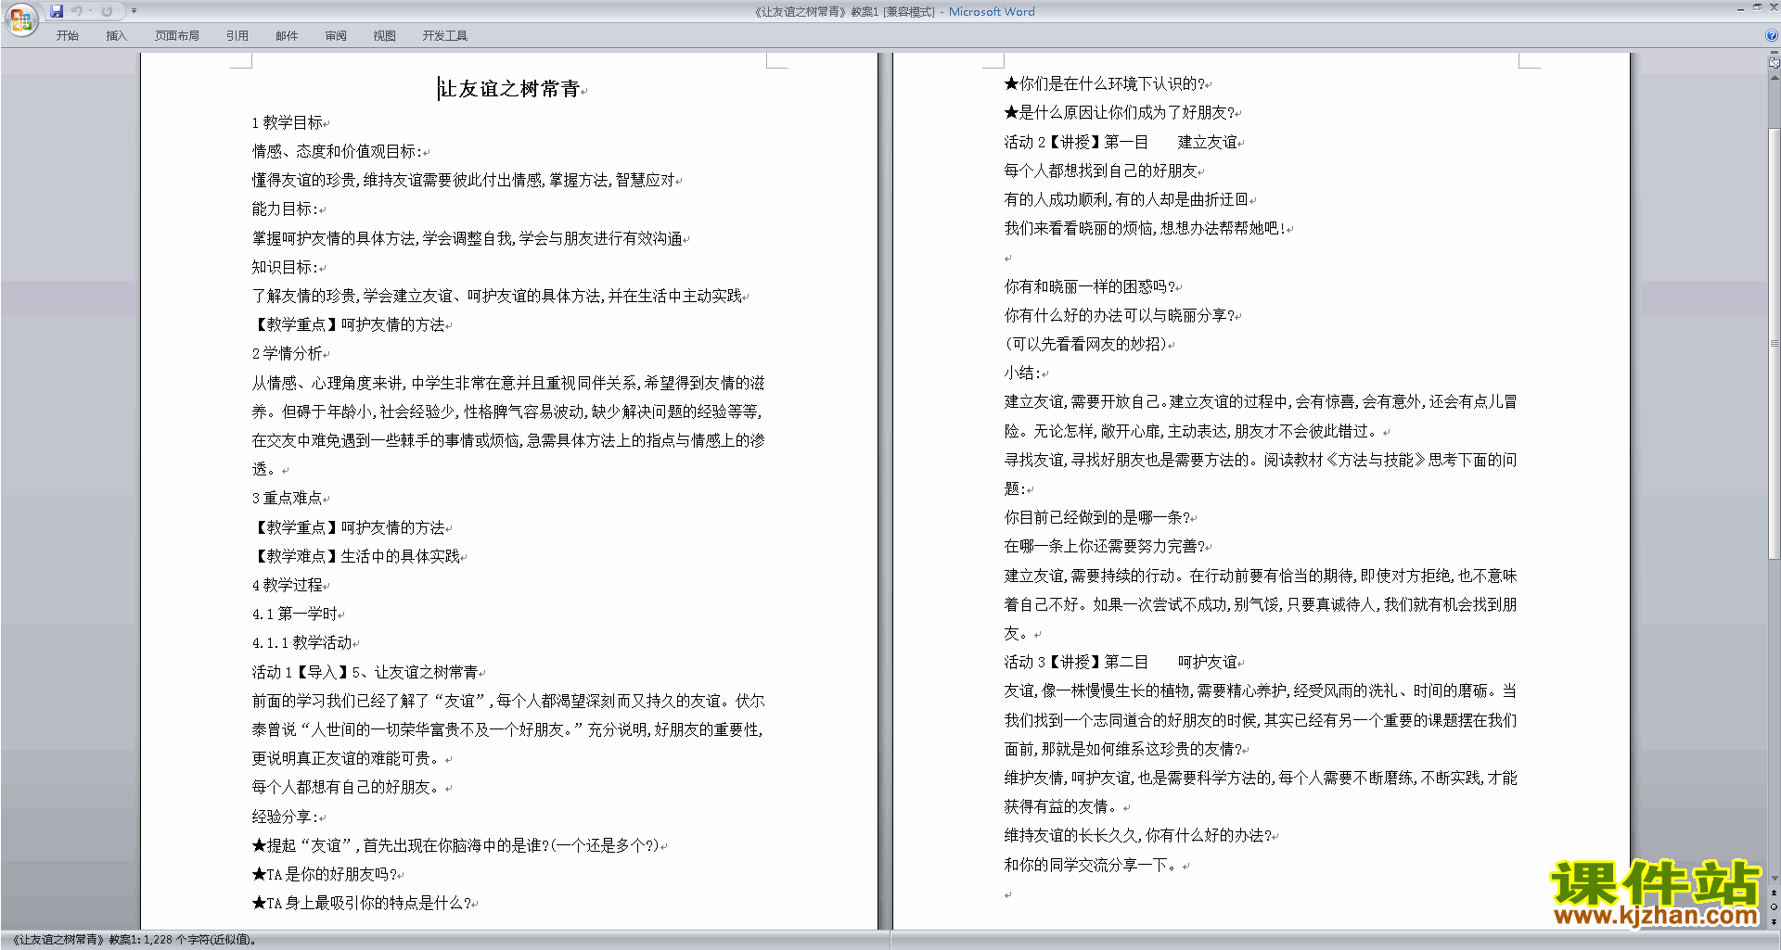Switch to the 页面布局 tab
This screenshot has width=1781, height=950.
[x=177, y=36]
